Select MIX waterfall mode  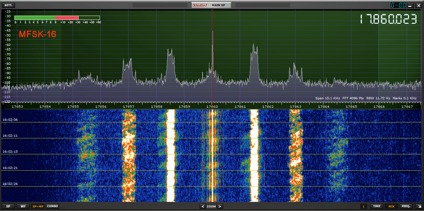(x=391, y=206)
